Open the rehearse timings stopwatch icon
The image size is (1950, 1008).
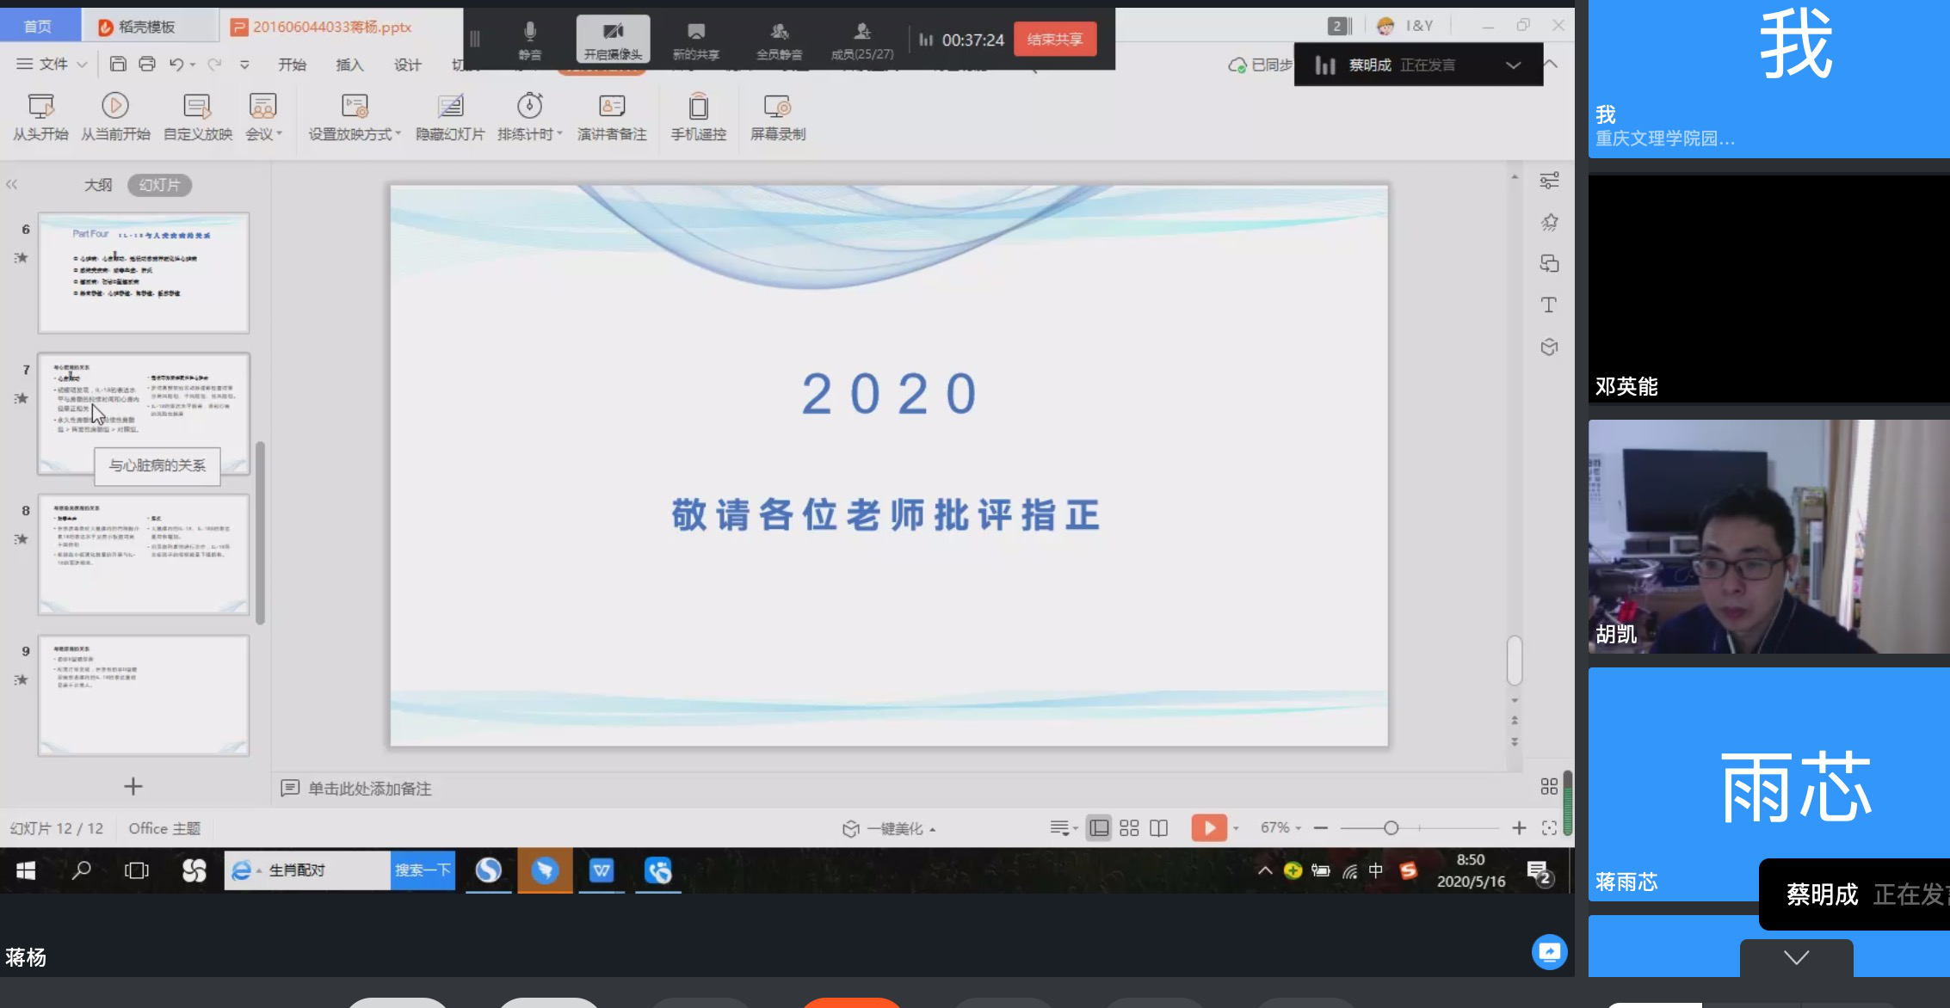click(x=529, y=107)
